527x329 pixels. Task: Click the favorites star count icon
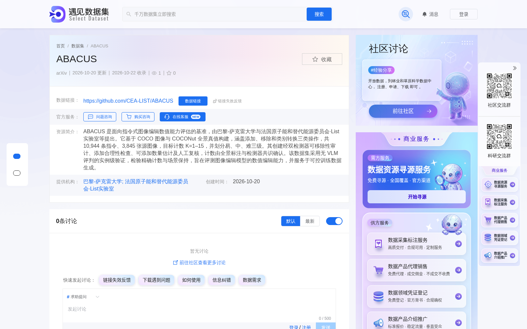169,73
